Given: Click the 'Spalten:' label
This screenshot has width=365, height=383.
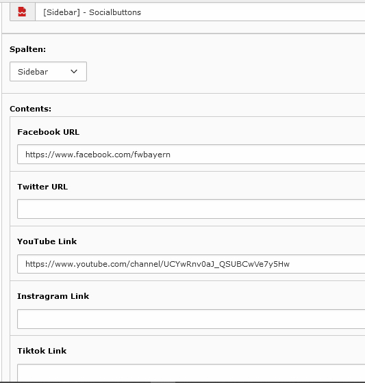Looking at the screenshot, I should point(27,49).
